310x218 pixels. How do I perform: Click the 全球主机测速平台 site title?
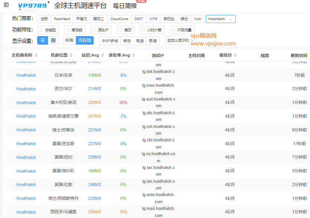click(80, 6)
